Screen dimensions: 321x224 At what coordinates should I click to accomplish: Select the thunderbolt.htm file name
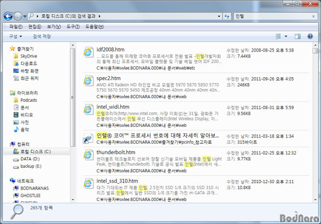tap(116, 152)
